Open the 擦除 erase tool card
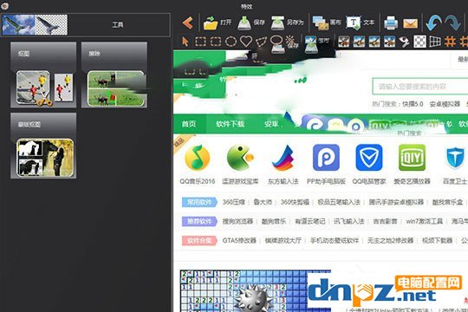468x312 pixels. click(114, 75)
